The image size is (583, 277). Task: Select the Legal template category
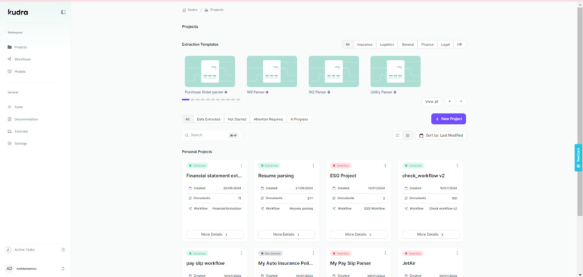coord(446,44)
